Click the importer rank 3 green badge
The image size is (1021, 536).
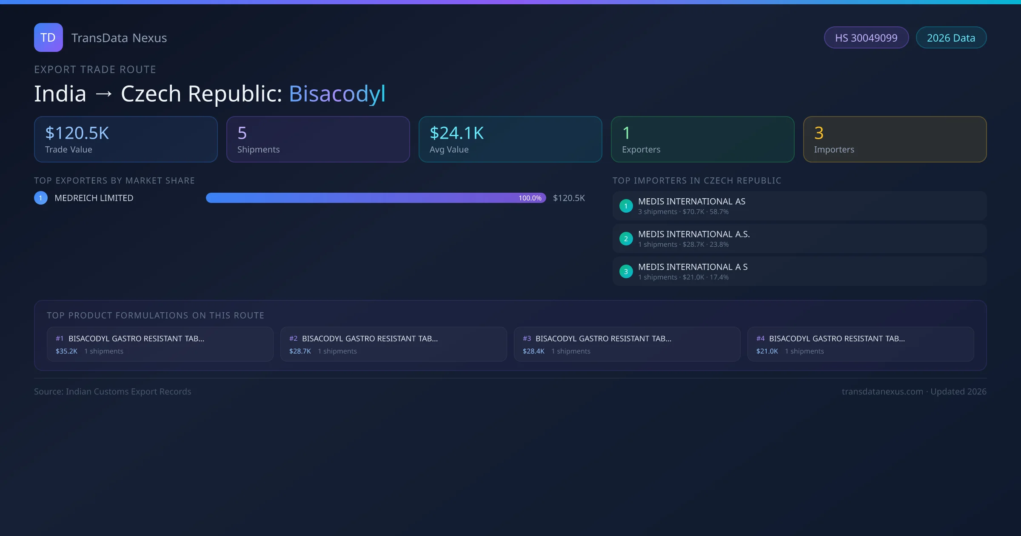click(626, 271)
